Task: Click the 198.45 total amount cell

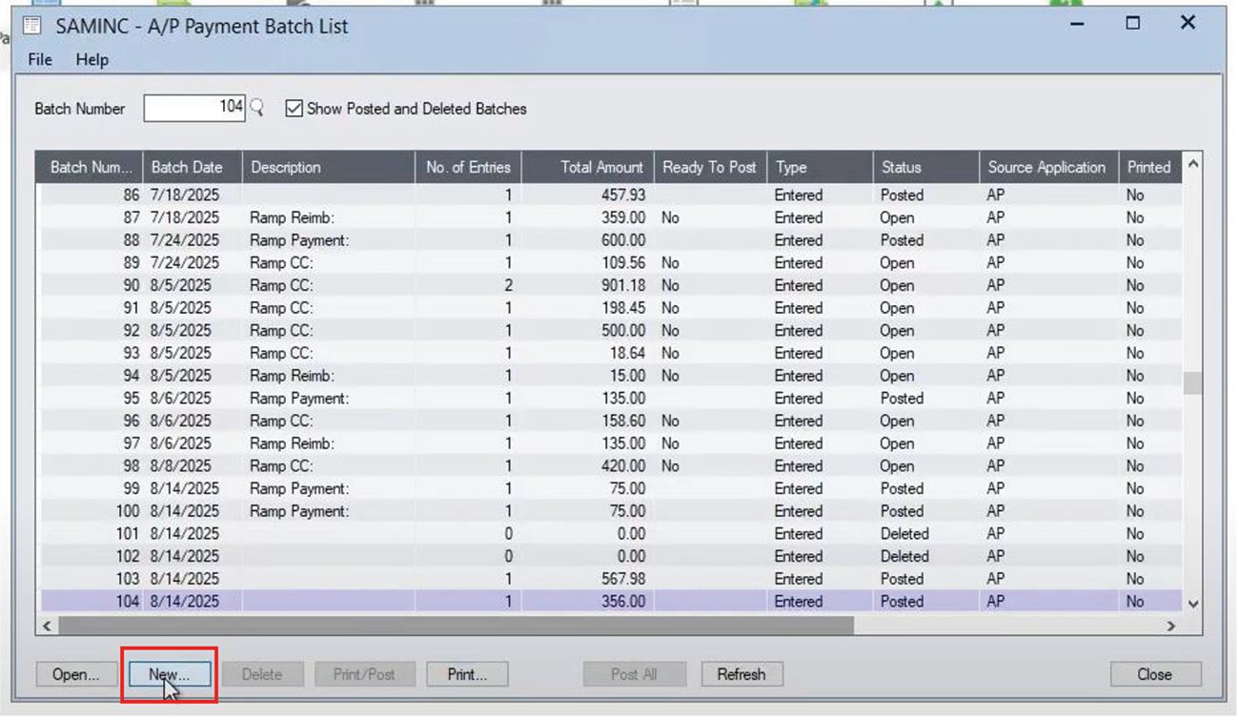Action: tap(587, 308)
